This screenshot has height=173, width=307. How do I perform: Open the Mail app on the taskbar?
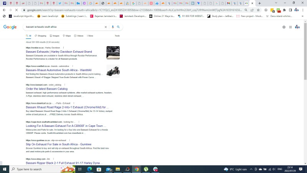pyautogui.click(x=109, y=169)
